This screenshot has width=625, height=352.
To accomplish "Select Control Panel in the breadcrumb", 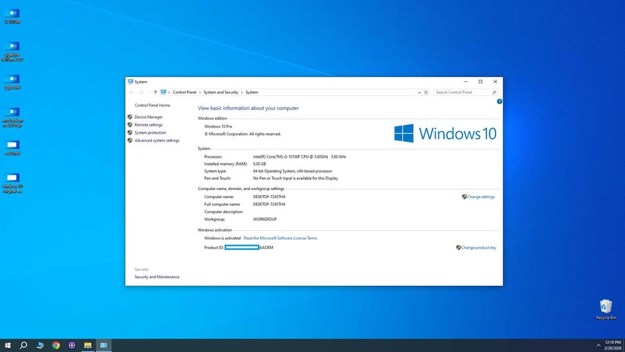I will pyautogui.click(x=184, y=92).
